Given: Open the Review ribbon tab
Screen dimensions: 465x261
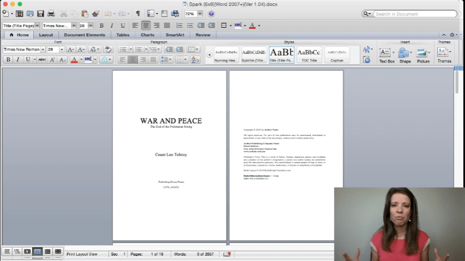Looking at the screenshot, I should pyautogui.click(x=203, y=35).
